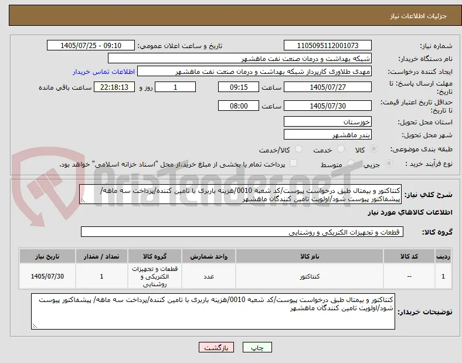462x363 pixels.
Task: Click the توضیحات خریدار text area resize handle
Action: pyautogui.click(x=35, y=326)
